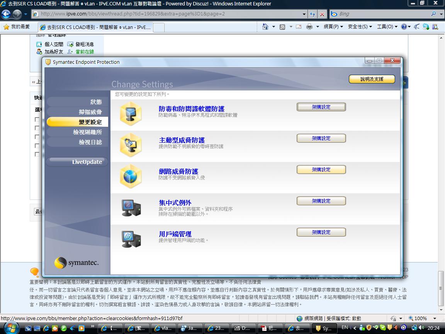Image resolution: width=445 pixels, height=334 pixels.
Task: Click the proactive threat protection icon
Action: 131,145
